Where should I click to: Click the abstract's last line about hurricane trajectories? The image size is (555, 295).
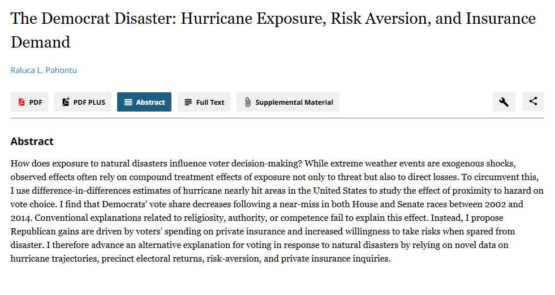[200, 258]
